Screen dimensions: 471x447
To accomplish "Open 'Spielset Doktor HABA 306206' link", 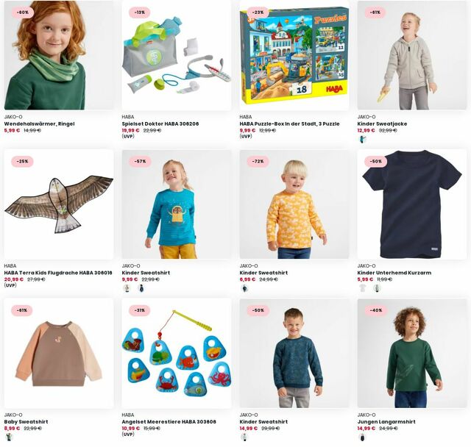I will [x=160, y=124].
